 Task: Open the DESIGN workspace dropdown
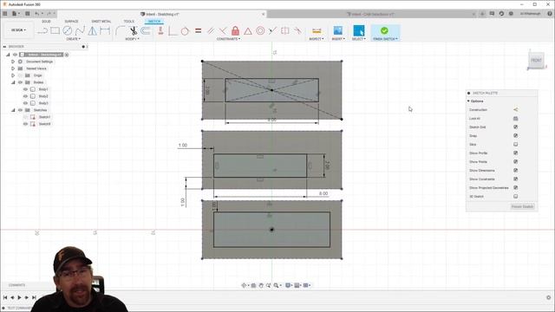click(18, 30)
